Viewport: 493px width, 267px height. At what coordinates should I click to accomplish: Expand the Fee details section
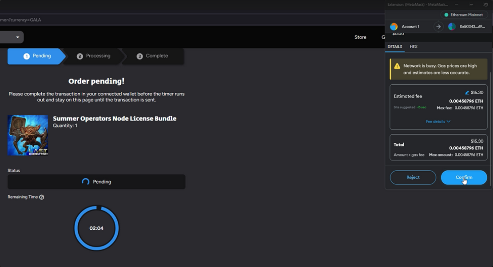tap(438, 122)
